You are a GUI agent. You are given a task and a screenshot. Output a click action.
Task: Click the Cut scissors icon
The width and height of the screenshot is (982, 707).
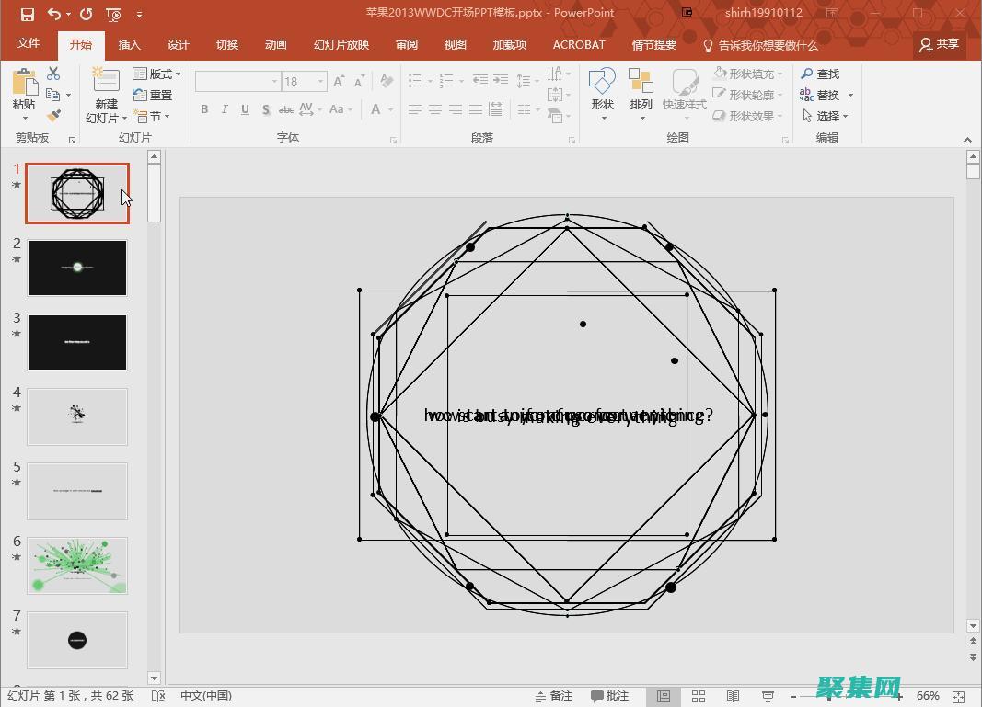[x=53, y=74]
